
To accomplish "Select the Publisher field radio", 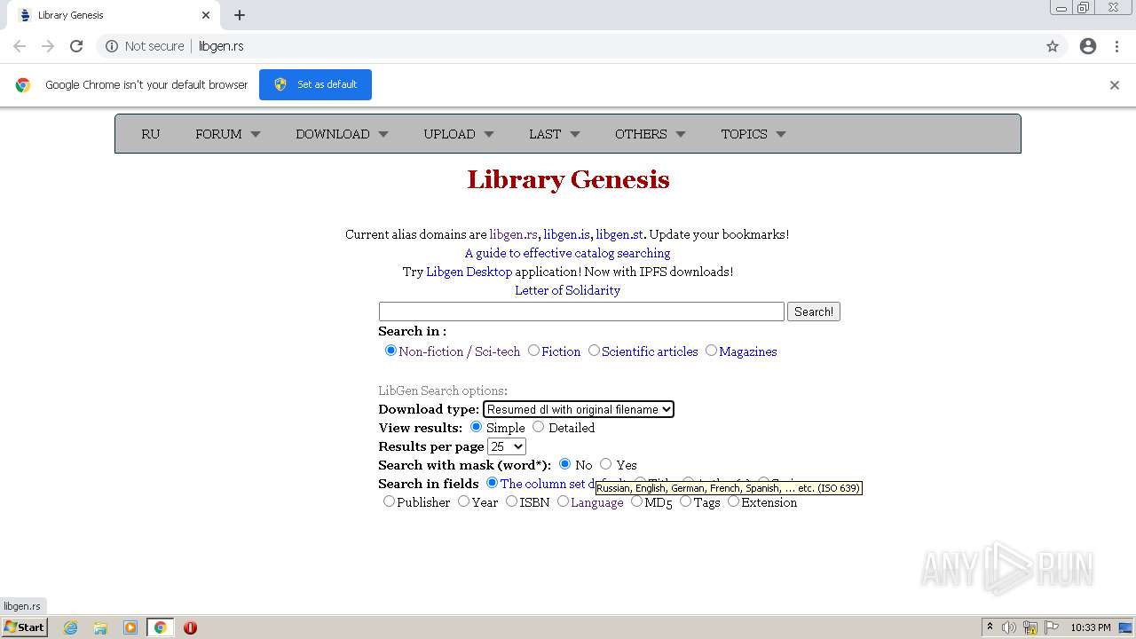I will [389, 501].
